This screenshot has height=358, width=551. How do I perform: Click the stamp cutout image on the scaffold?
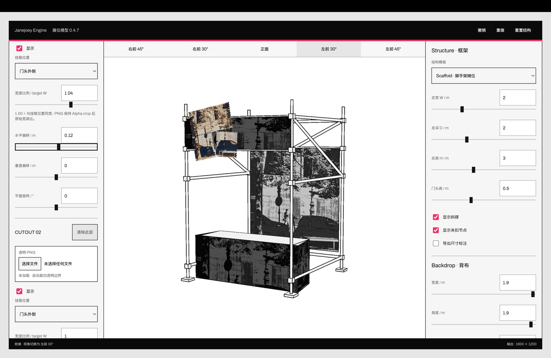point(213,131)
